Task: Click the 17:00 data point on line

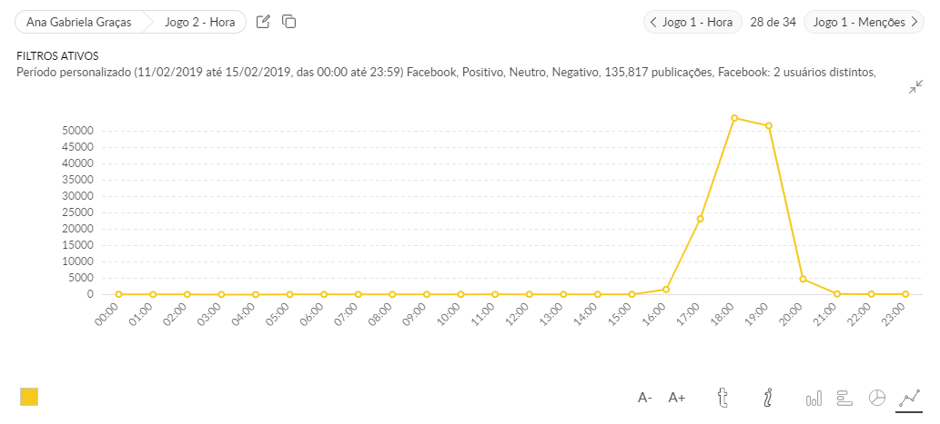Action: [x=700, y=219]
